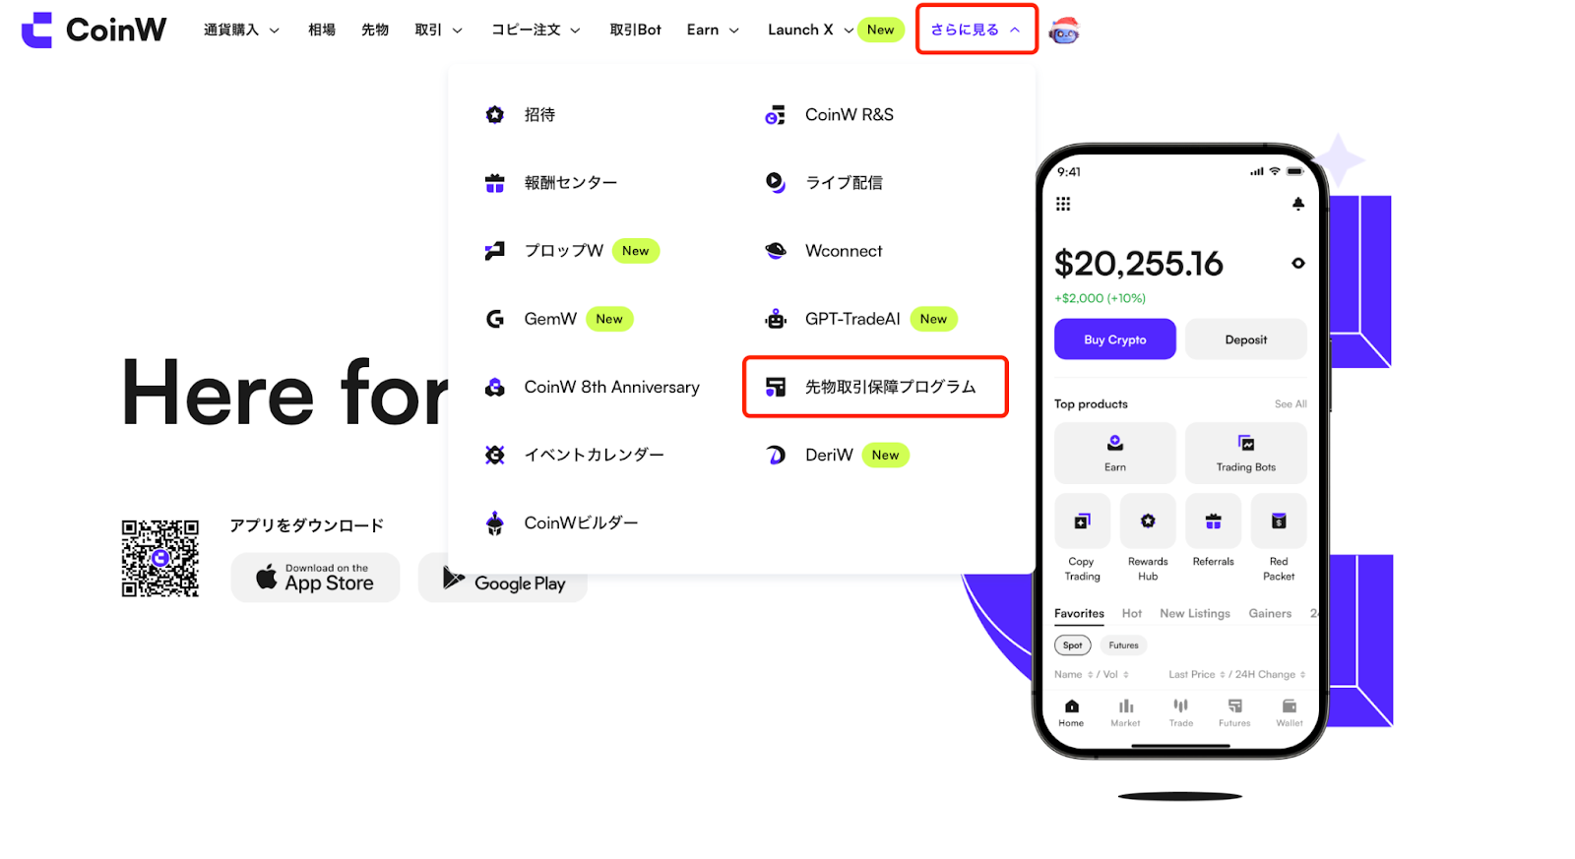Click the GemW G icon

(495, 319)
